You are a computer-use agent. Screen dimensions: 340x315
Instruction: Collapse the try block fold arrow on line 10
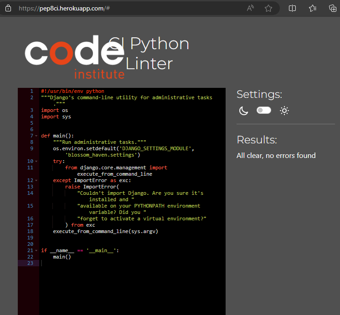[x=36, y=162]
